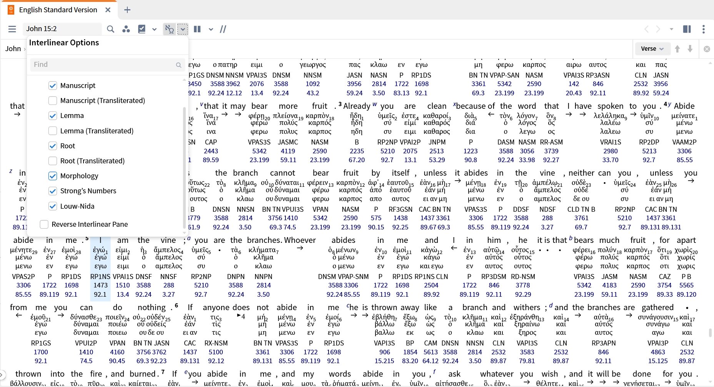714x387 pixels.
Task: Uncheck the Morphology option
Action: coord(53,176)
